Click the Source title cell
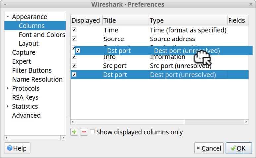This screenshot has height=158, width=256. point(114,39)
